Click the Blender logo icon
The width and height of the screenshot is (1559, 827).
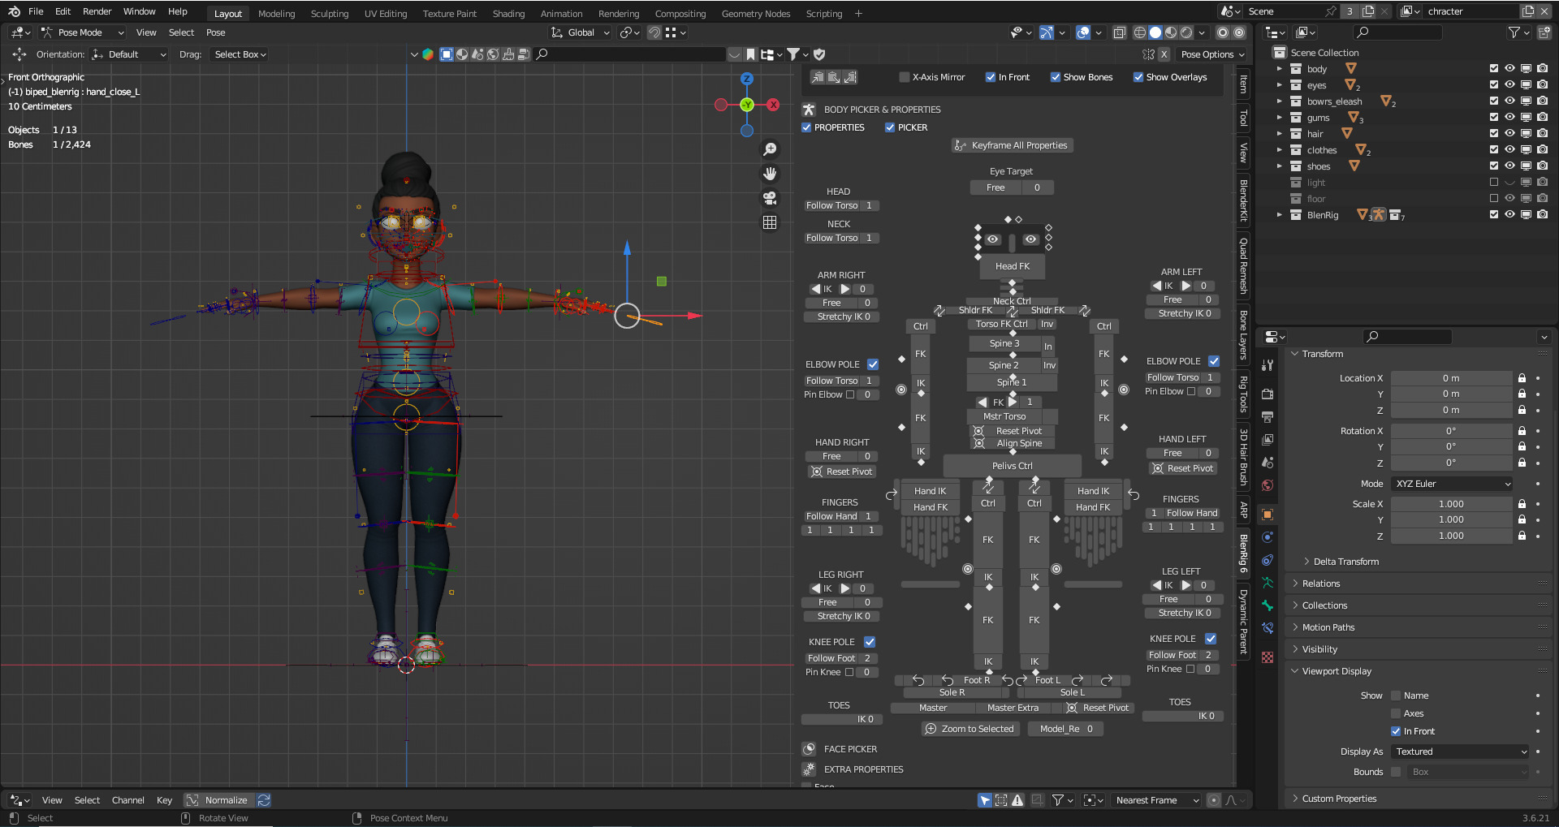(x=14, y=11)
